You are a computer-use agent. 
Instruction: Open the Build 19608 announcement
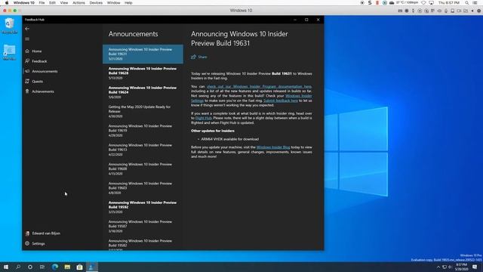143,169
